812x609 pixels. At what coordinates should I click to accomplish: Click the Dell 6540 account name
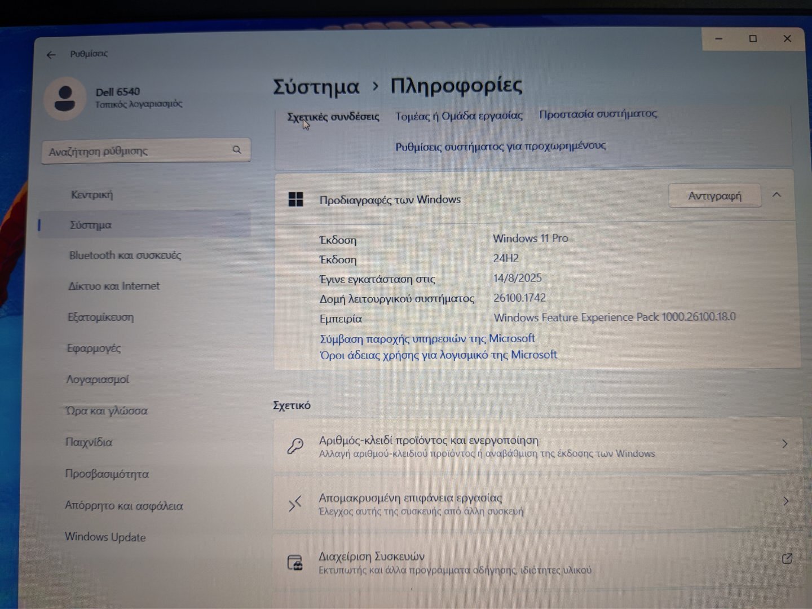118,92
